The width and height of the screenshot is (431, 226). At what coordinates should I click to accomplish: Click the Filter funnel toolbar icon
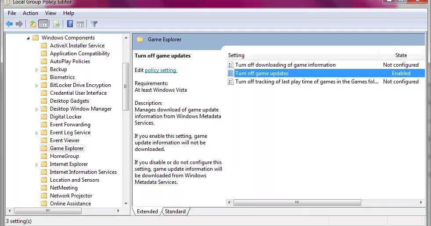94,24
